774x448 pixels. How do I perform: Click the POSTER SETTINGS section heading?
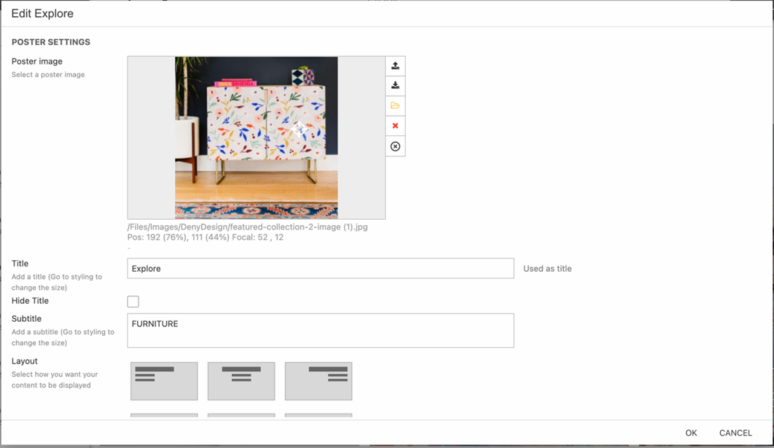point(51,42)
